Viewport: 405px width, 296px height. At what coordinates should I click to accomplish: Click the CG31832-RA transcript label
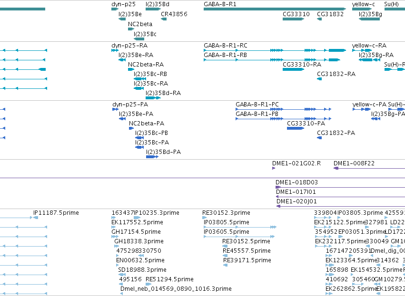coord(336,74)
